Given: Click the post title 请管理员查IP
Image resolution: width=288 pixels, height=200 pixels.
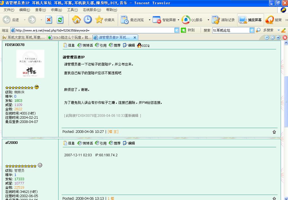Looking at the screenshot, I should point(74,57).
